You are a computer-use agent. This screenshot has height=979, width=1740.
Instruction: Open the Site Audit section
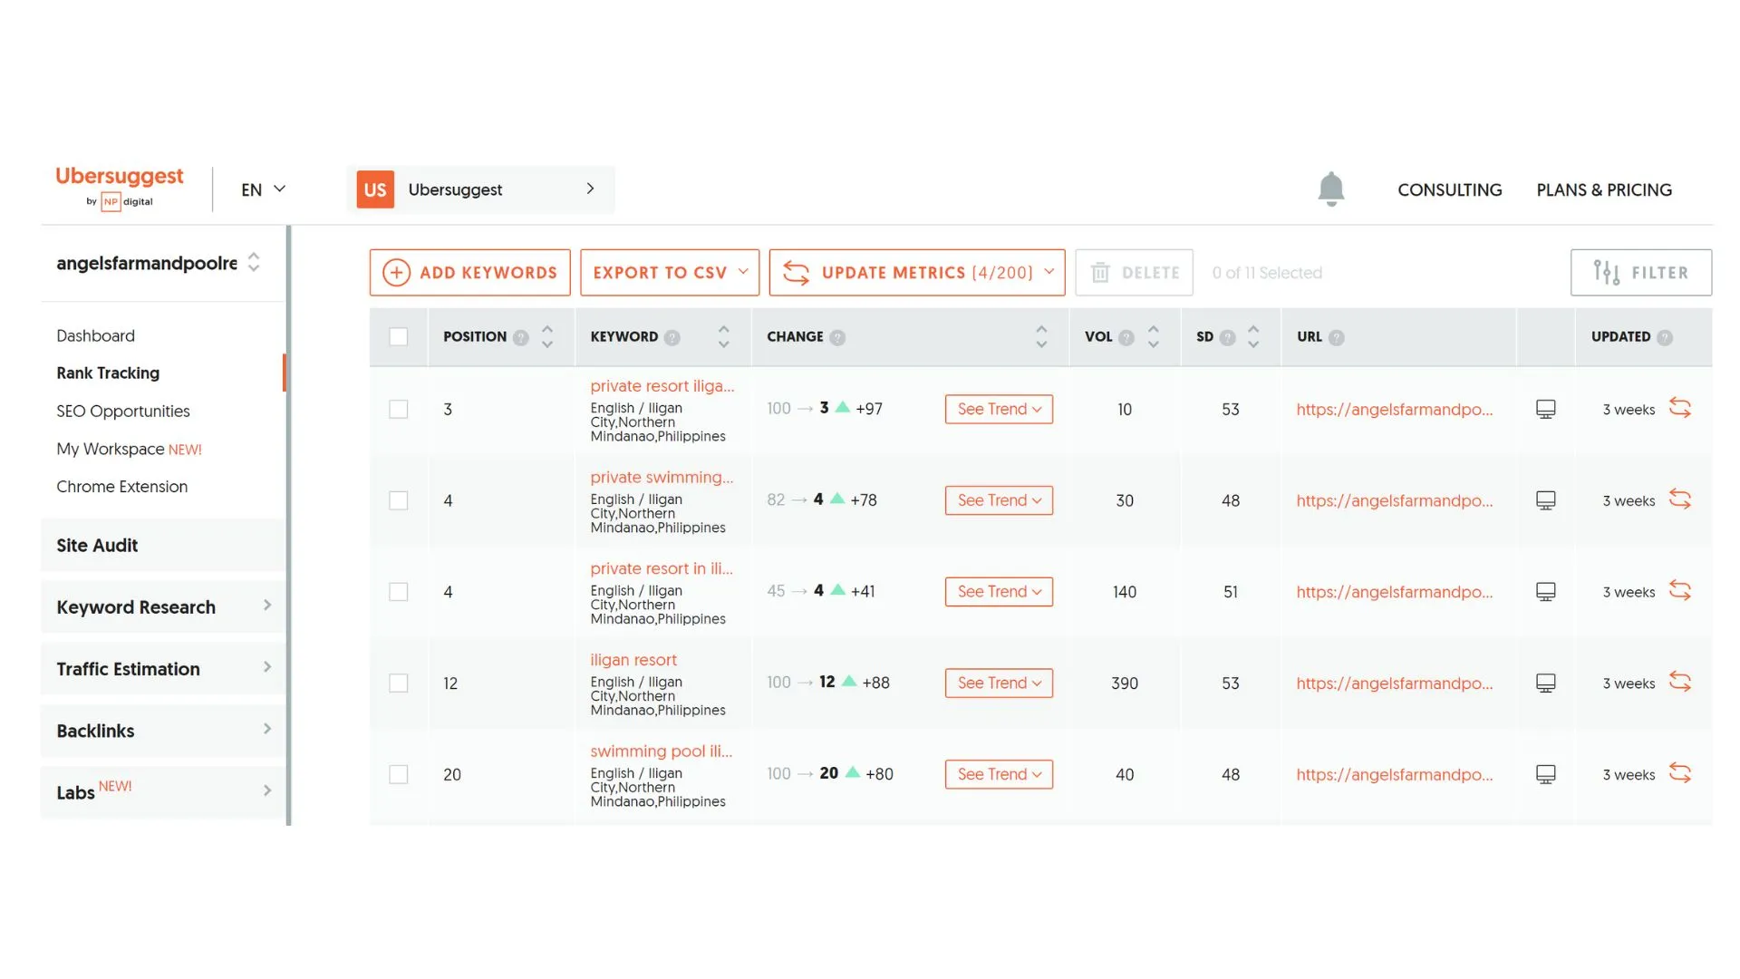[x=163, y=545]
